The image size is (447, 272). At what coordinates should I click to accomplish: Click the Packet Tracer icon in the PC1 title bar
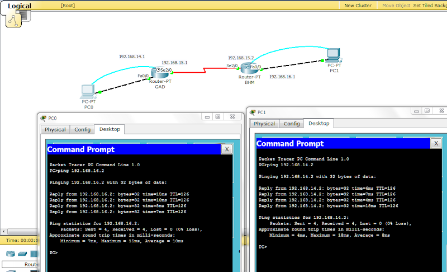(253, 112)
